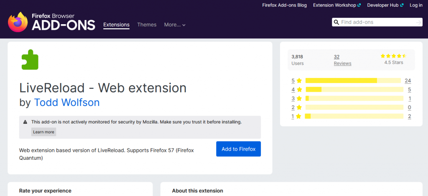The image size is (428, 196).
Task: Switch to the Extensions tab
Action: click(116, 25)
